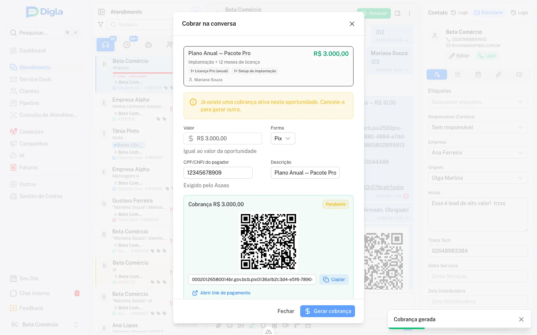Open Campanhas in the sidebar

(45, 144)
